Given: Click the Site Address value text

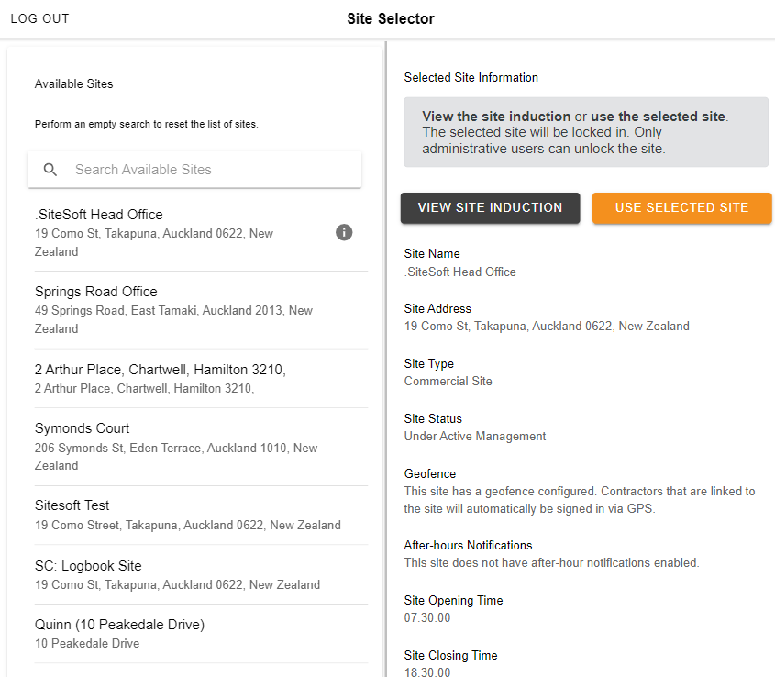Looking at the screenshot, I should click(547, 327).
